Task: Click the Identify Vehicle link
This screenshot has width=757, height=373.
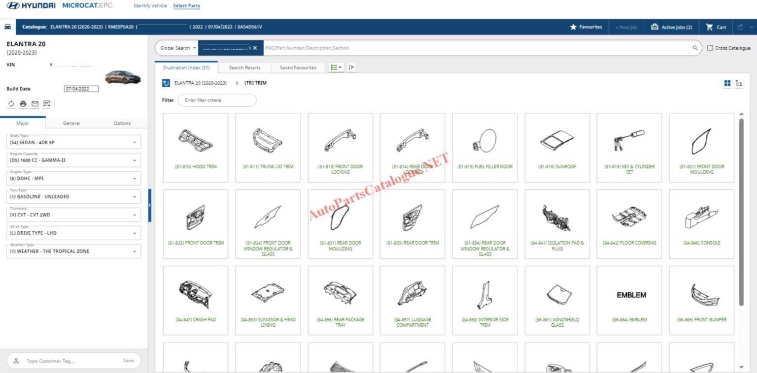Action: point(150,6)
